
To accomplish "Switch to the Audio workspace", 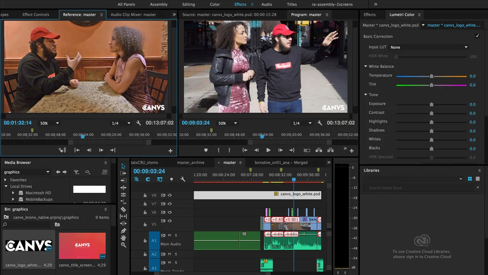I will pyautogui.click(x=266, y=4).
